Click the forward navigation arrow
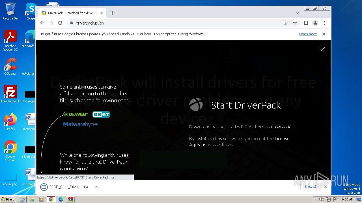The image size is (362, 203). [x=51, y=23]
